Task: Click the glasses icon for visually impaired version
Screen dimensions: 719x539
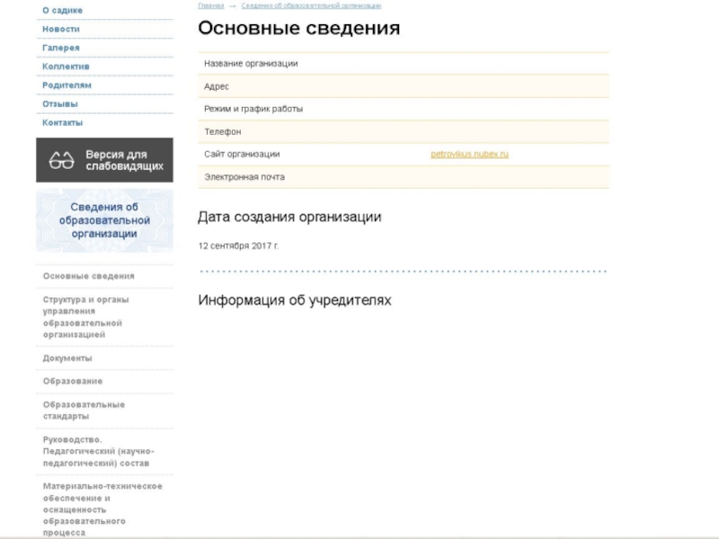Action: pyautogui.click(x=61, y=161)
